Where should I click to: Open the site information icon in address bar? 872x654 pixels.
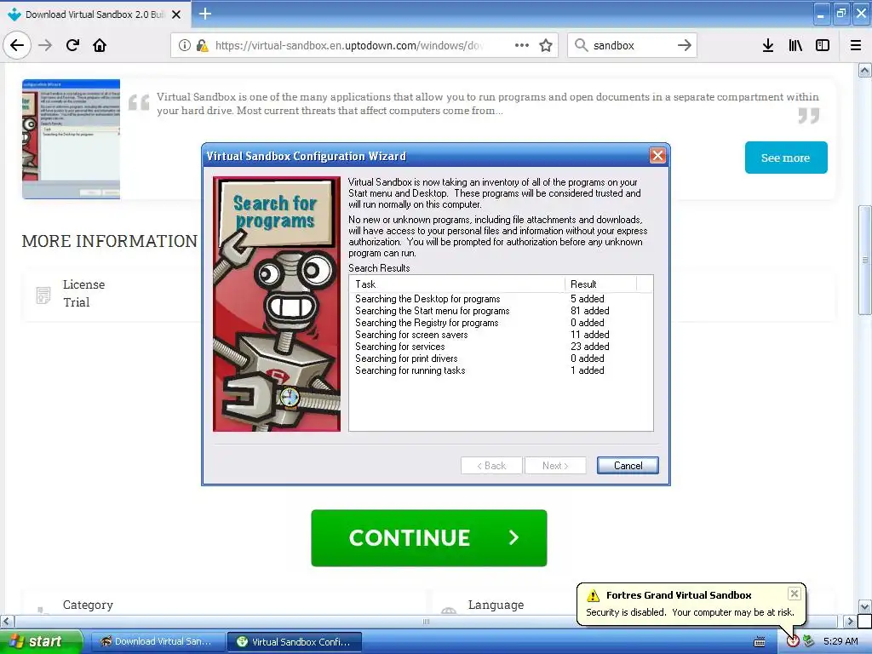185,45
